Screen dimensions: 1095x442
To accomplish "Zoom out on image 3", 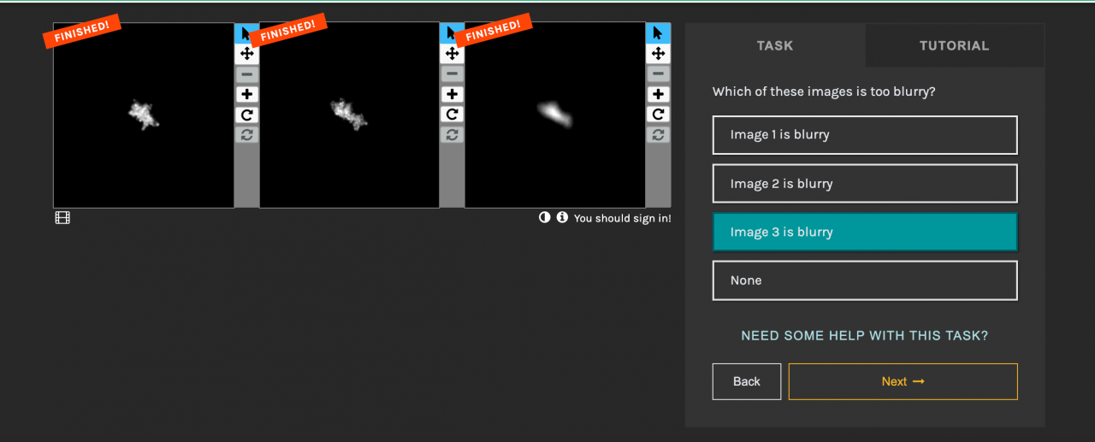I will pos(658,74).
